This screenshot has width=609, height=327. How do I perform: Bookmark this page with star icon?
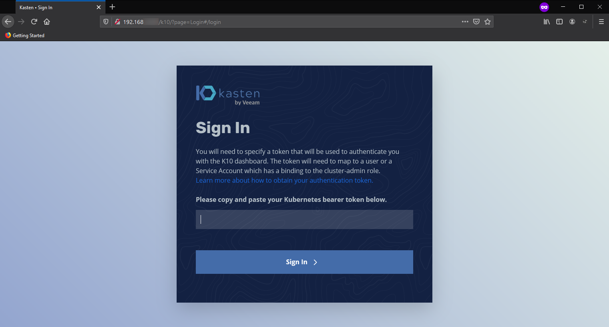[487, 22]
